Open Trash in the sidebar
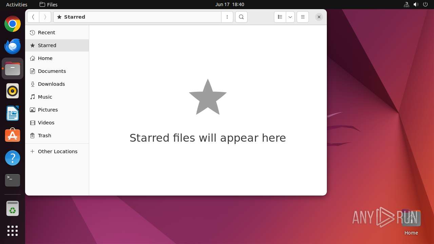Viewport: 434px width, 244px height. coord(57,136)
